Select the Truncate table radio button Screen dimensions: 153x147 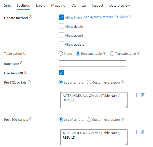(112, 54)
